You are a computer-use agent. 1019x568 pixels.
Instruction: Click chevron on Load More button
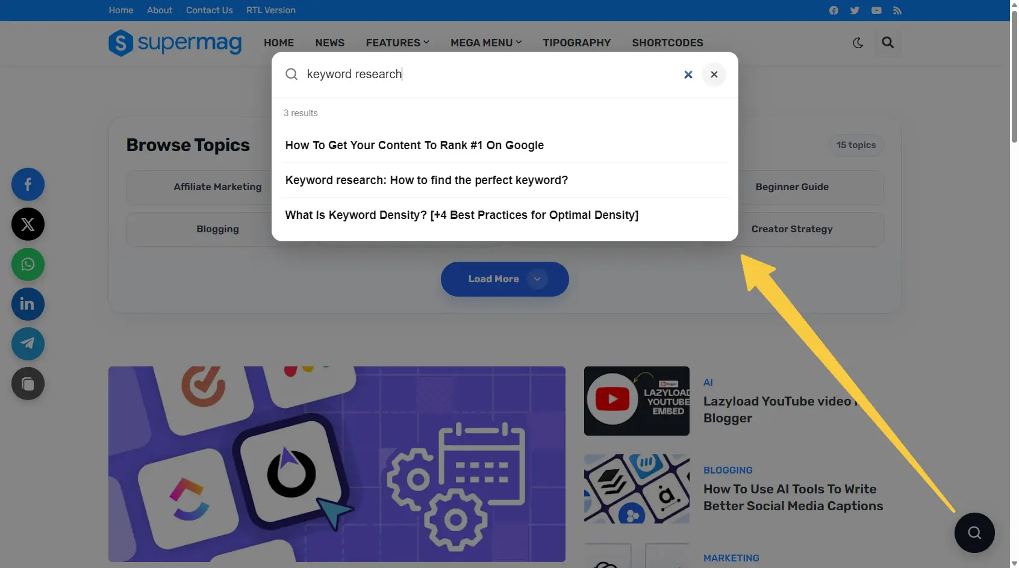(537, 279)
